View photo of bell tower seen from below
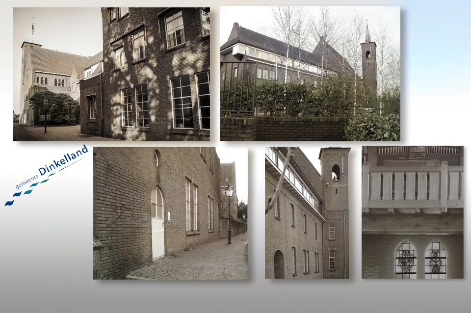The image size is (471, 313). point(308,212)
